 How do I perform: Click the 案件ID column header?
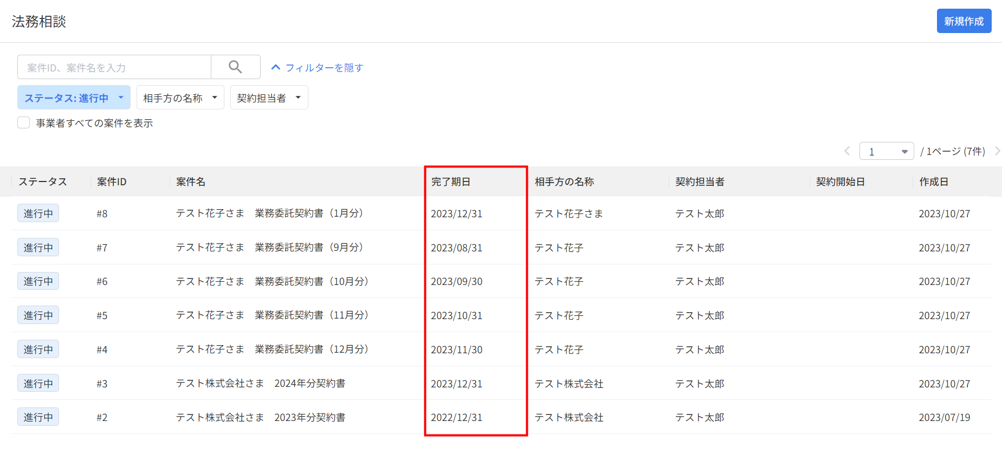(112, 182)
